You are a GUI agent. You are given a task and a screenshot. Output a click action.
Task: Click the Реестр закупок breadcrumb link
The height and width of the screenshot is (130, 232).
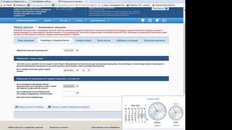pos(23,27)
